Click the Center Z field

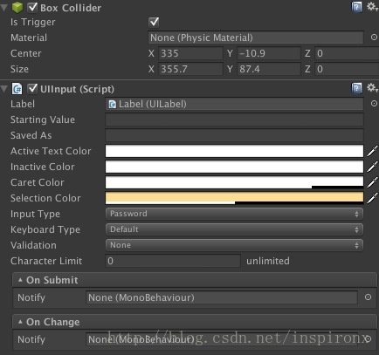[x=347, y=53]
